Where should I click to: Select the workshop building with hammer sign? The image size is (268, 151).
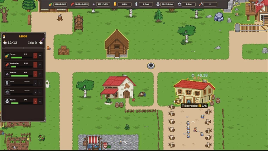click(119, 87)
